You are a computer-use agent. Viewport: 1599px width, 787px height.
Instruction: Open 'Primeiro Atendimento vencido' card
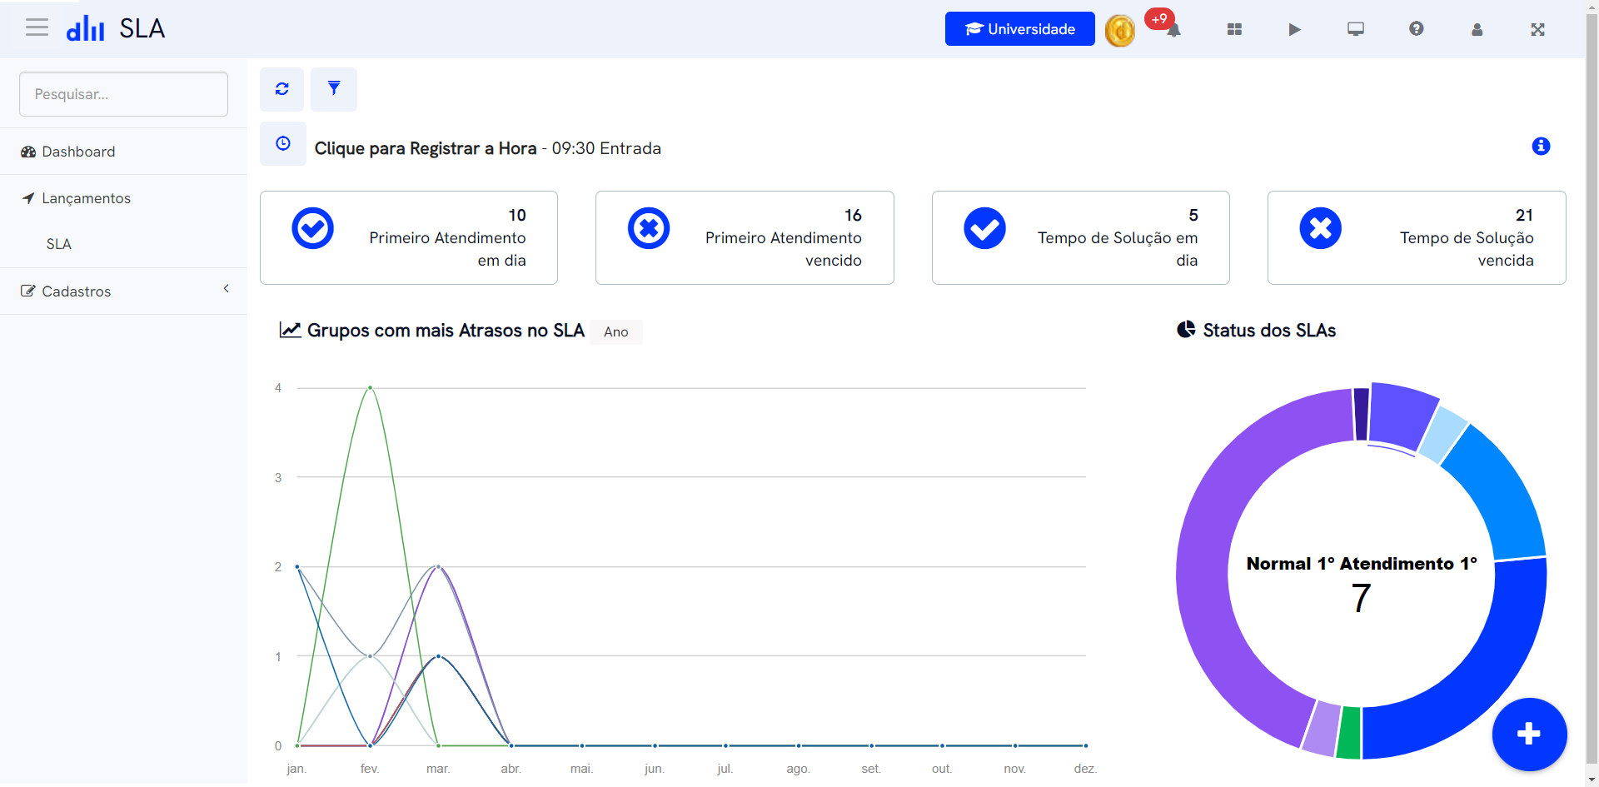tap(745, 238)
